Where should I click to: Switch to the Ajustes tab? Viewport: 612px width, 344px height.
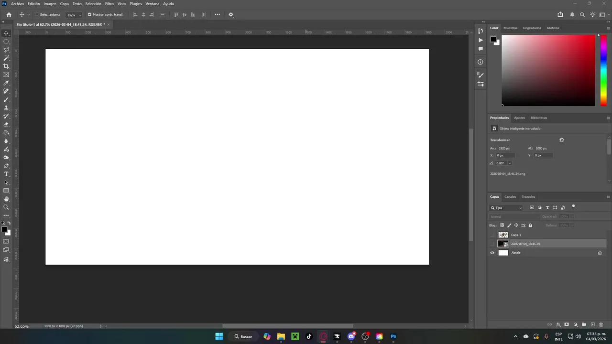point(519,118)
